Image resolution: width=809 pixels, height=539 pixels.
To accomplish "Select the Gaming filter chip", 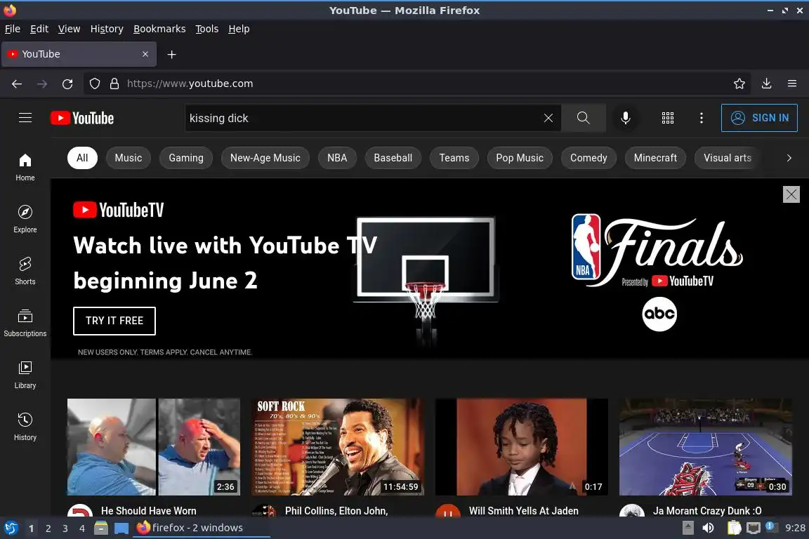I will tap(185, 158).
